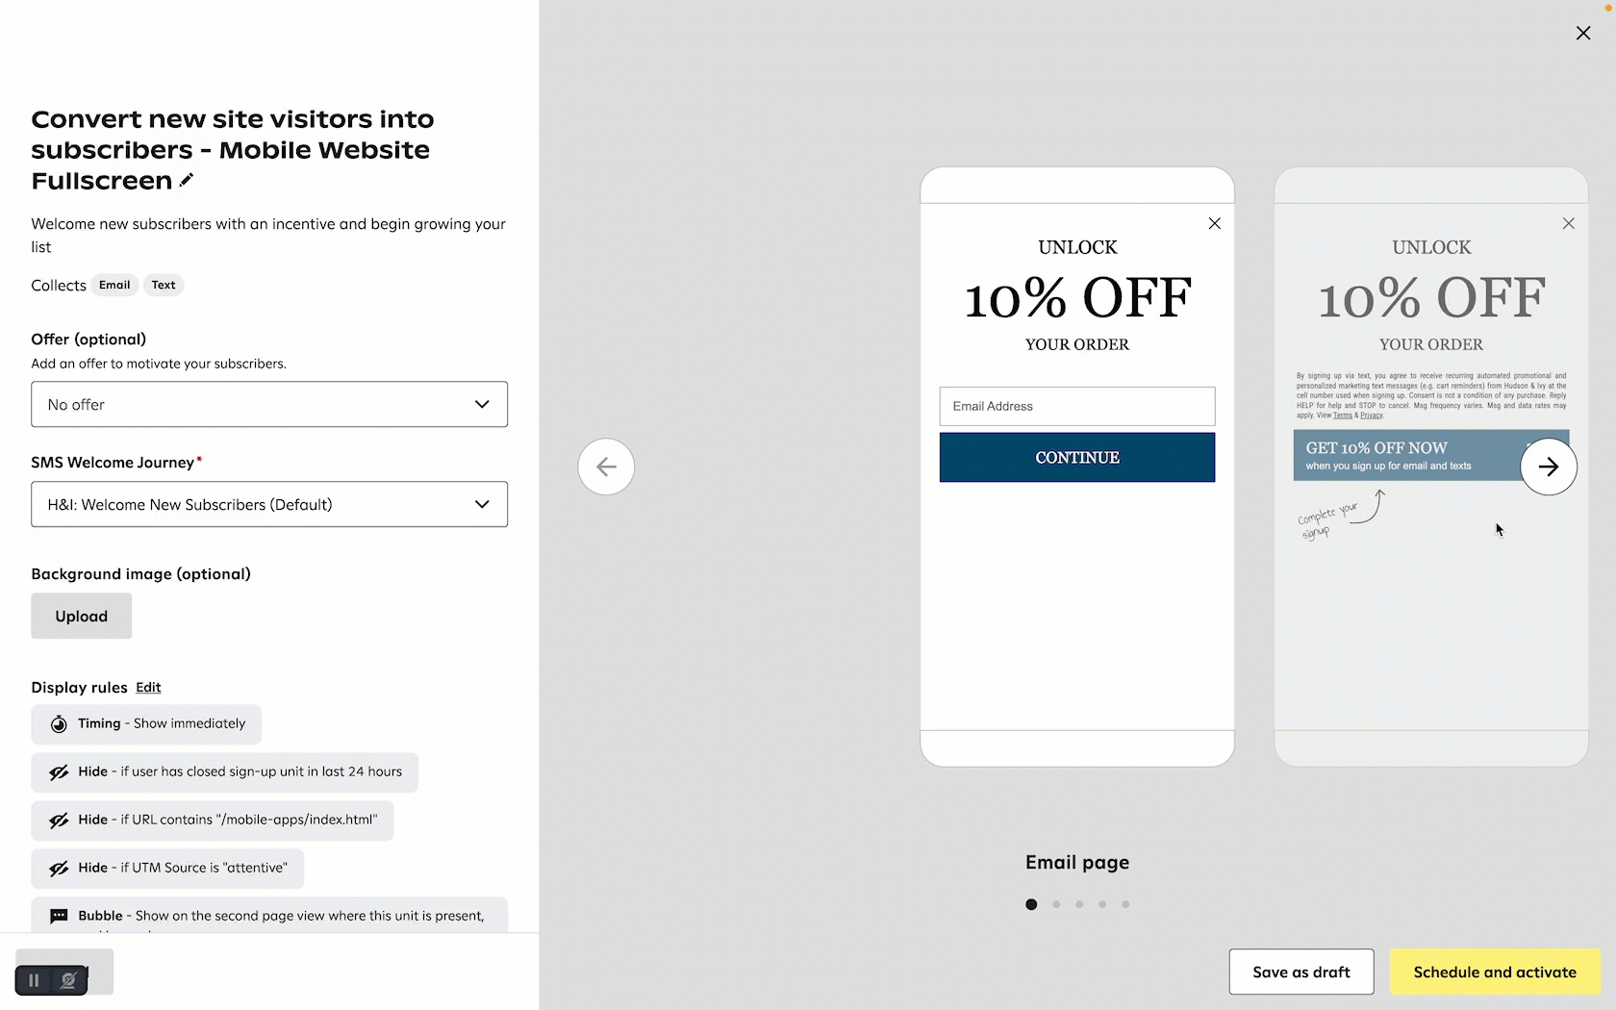Open the offer selection chevron
Image resolution: width=1616 pixels, height=1010 pixels.
(x=482, y=404)
